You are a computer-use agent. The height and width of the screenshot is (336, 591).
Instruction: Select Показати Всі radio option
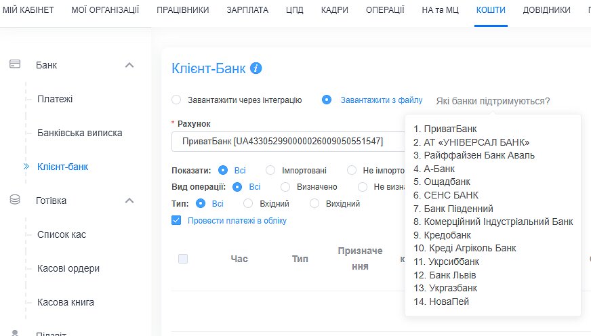click(x=223, y=170)
